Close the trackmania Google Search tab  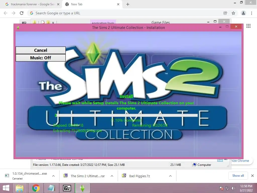click(x=58, y=5)
